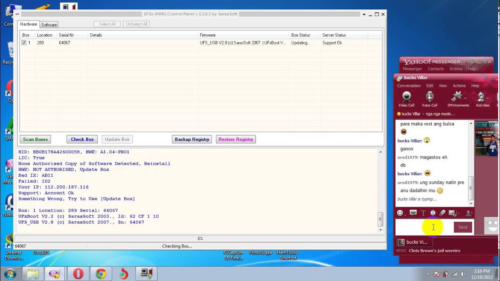This screenshot has width=500, height=281.
Task: Send a buzz with the buzz icon
Action: point(433,213)
